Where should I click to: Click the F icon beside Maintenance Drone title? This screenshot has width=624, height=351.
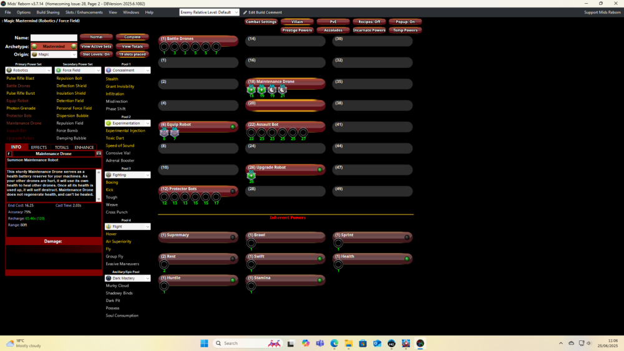pyautogui.click(x=9, y=153)
